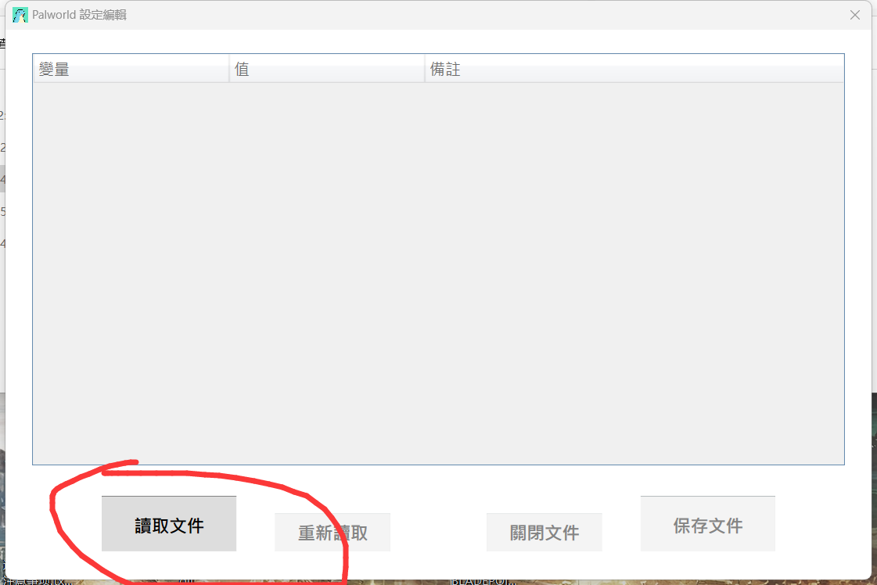The image size is (877, 585).
Task: Click empty list space under the 值 column
Action: coord(327,274)
